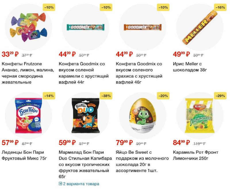This screenshot has height=191, width=230.
Task: Open the Frutzone chewy candies product image
Action: [28, 27]
